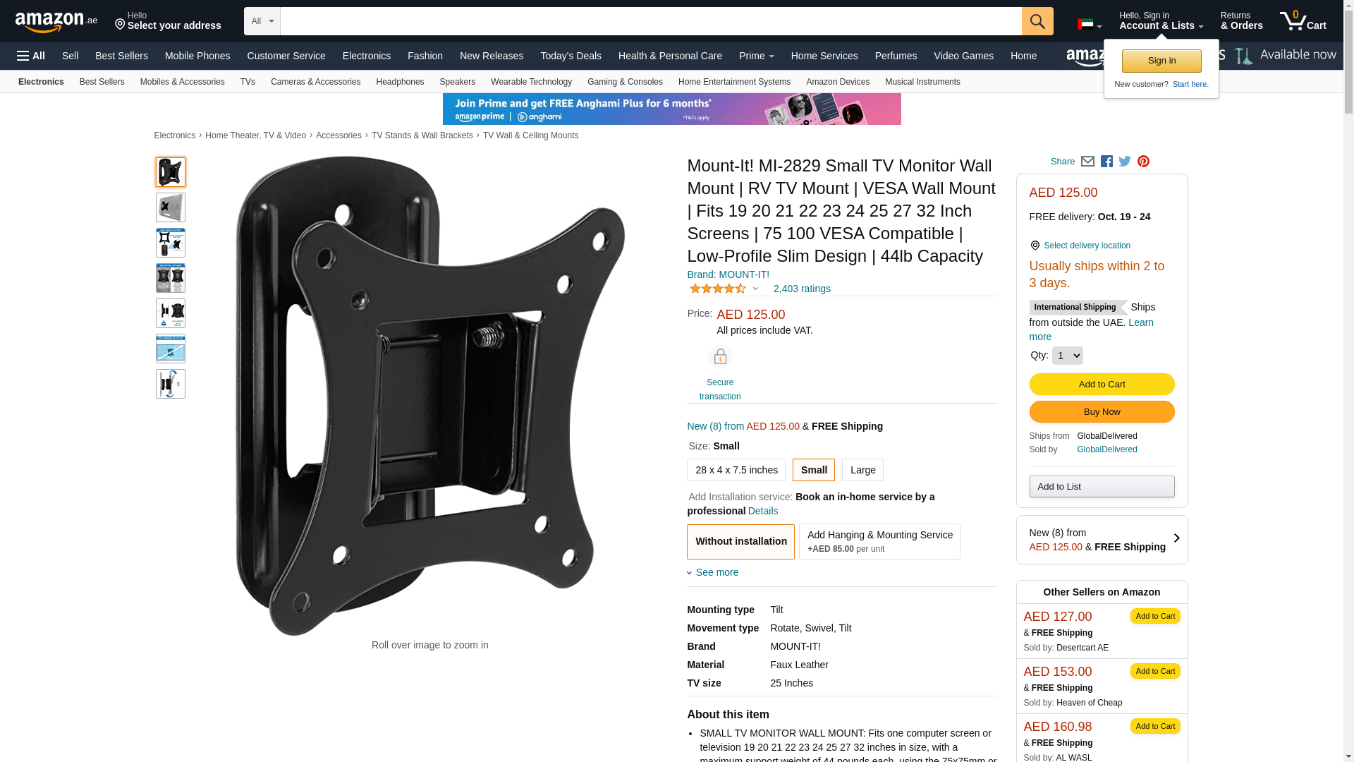Open the shopping cart icon
The width and height of the screenshot is (1354, 762).
coord(1303,21)
